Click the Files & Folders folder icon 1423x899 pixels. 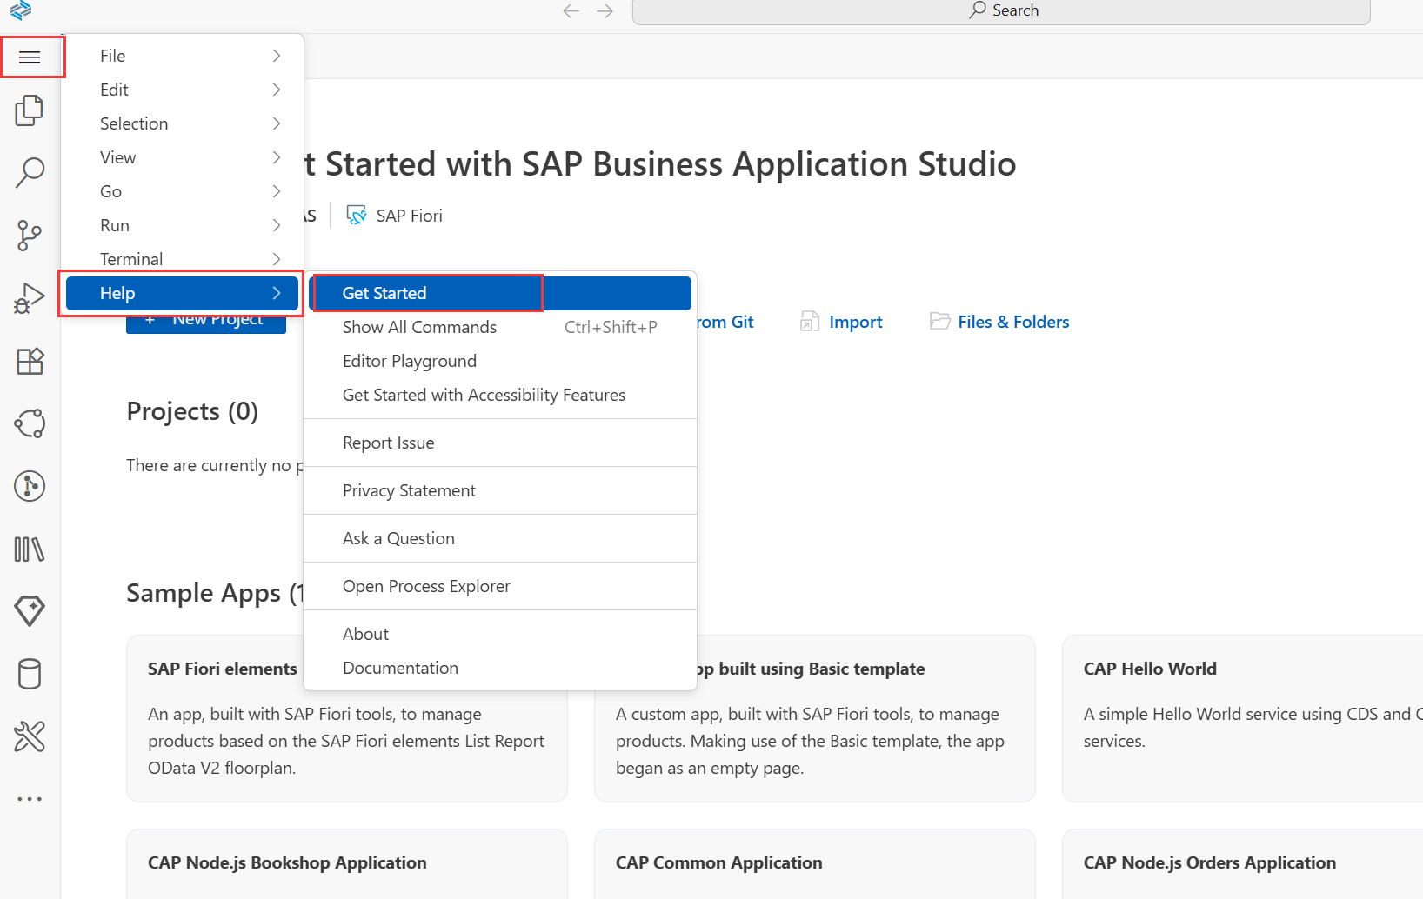939,322
